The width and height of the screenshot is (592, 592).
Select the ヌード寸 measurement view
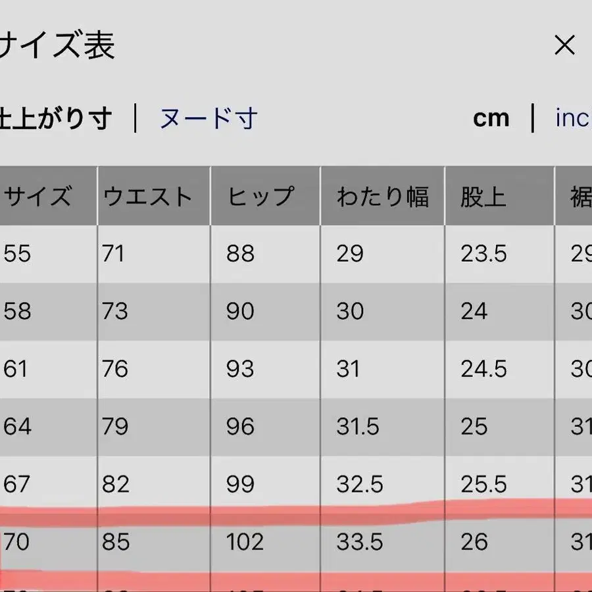206,118
